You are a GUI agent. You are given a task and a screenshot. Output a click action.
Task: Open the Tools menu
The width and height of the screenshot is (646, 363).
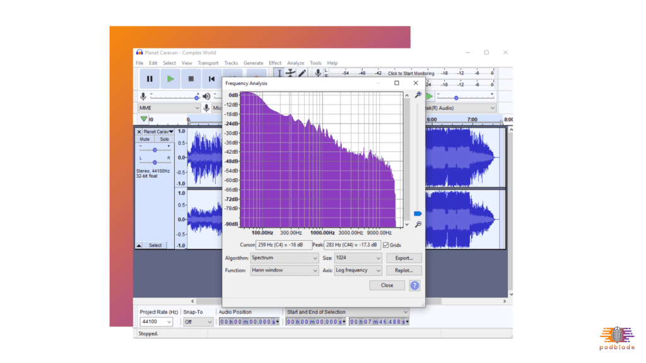tap(315, 63)
